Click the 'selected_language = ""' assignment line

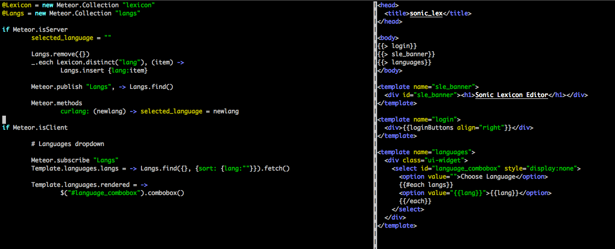(x=71, y=38)
